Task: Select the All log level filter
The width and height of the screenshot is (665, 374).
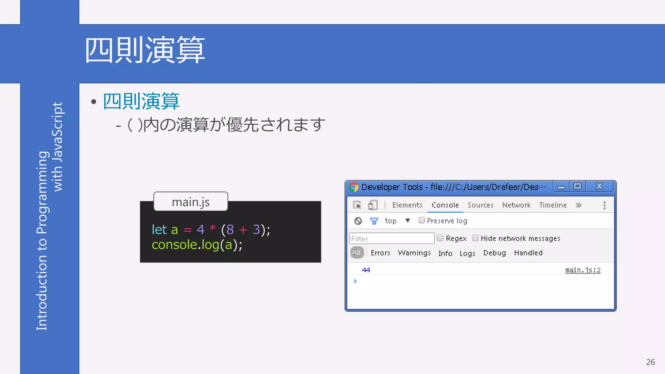Action: [357, 253]
